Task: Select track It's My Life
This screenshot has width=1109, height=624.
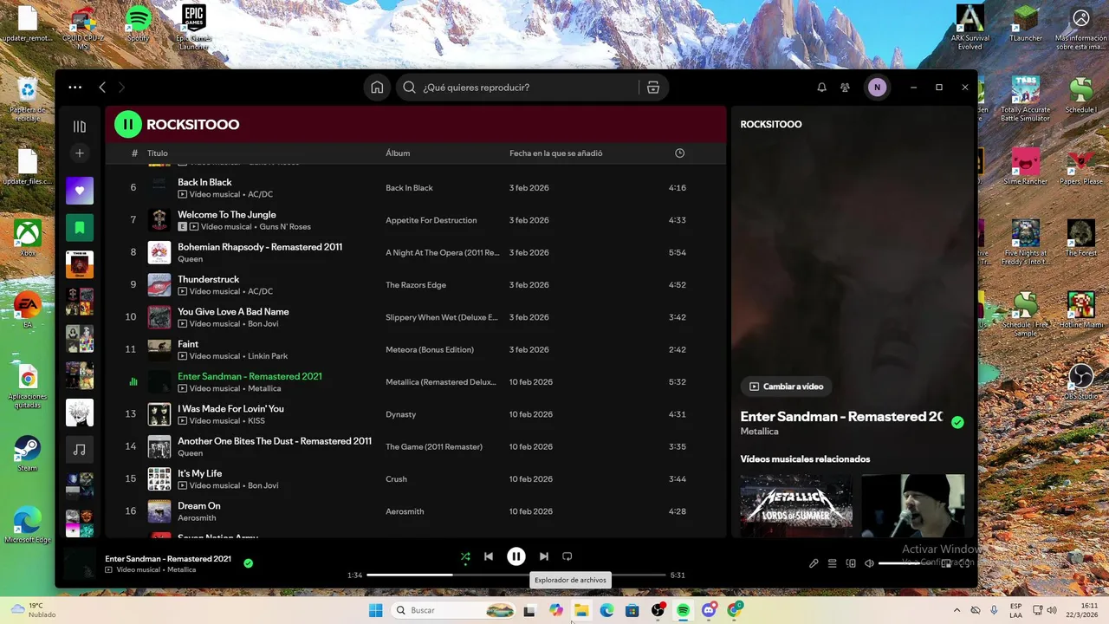Action: click(x=200, y=474)
